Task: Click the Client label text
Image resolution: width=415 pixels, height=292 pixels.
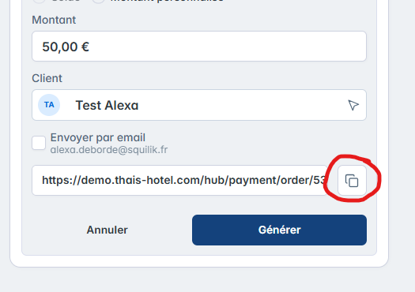Action: coord(47,78)
